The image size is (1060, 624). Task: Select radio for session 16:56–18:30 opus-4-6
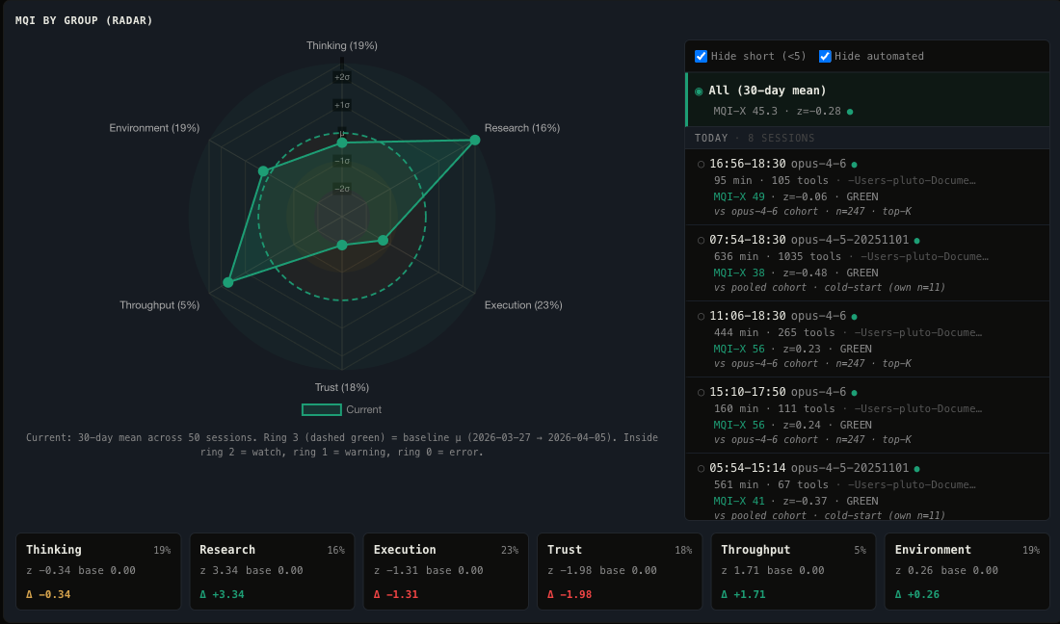[701, 164]
